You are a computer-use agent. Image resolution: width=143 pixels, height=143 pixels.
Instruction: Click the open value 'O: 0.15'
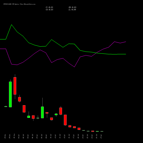tap(49, 10)
